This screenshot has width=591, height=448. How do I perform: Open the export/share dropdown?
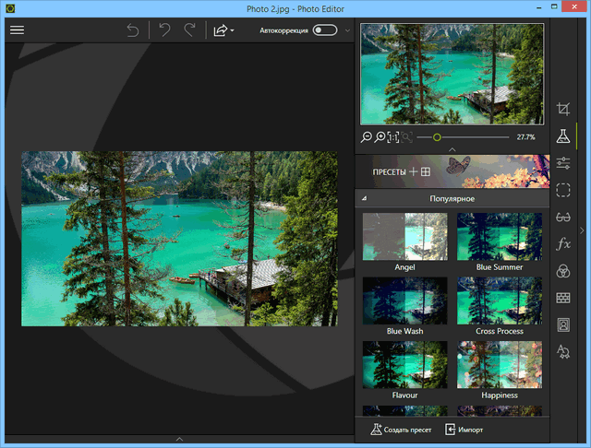click(223, 30)
